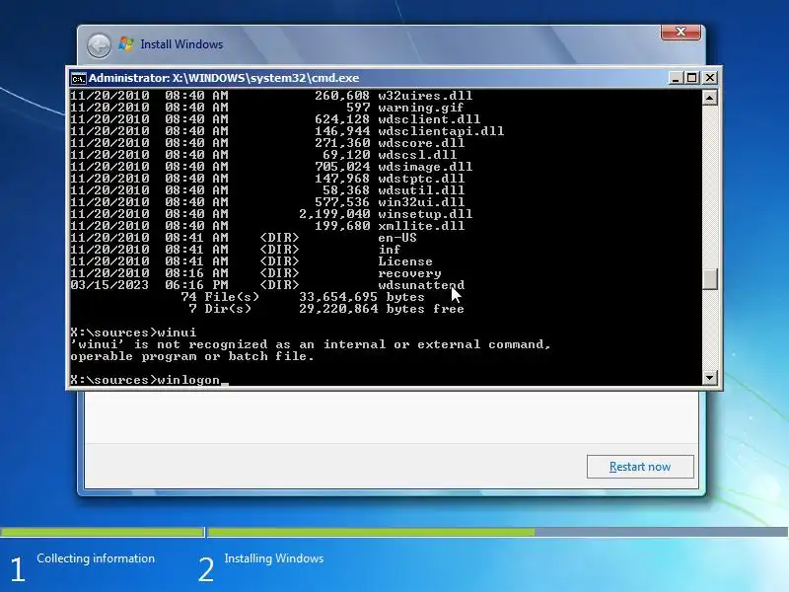Screen dimensions: 789x592
Task: Maximize the cmd.exe window
Action: (x=692, y=78)
